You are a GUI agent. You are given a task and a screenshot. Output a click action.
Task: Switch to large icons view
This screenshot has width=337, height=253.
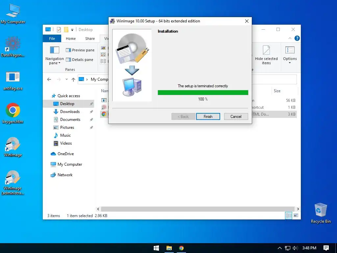(296, 215)
